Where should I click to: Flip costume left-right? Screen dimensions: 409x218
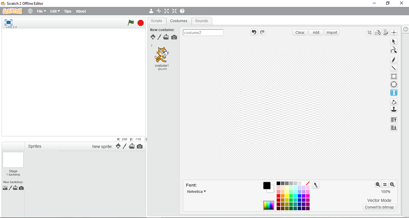point(378,33)
